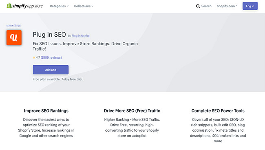Open the Plug in Useful developer link
This screenshot has width=265, height=150.
click(x=80, y=36)
